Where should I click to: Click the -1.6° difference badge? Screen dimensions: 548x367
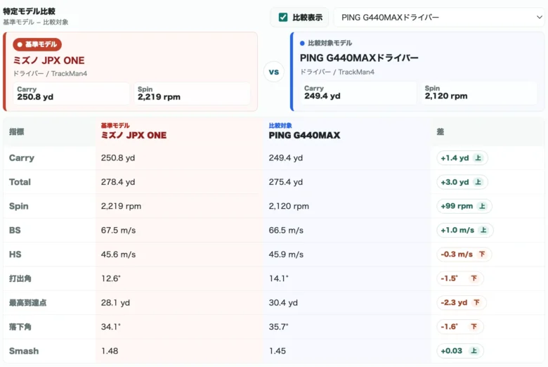460,327
